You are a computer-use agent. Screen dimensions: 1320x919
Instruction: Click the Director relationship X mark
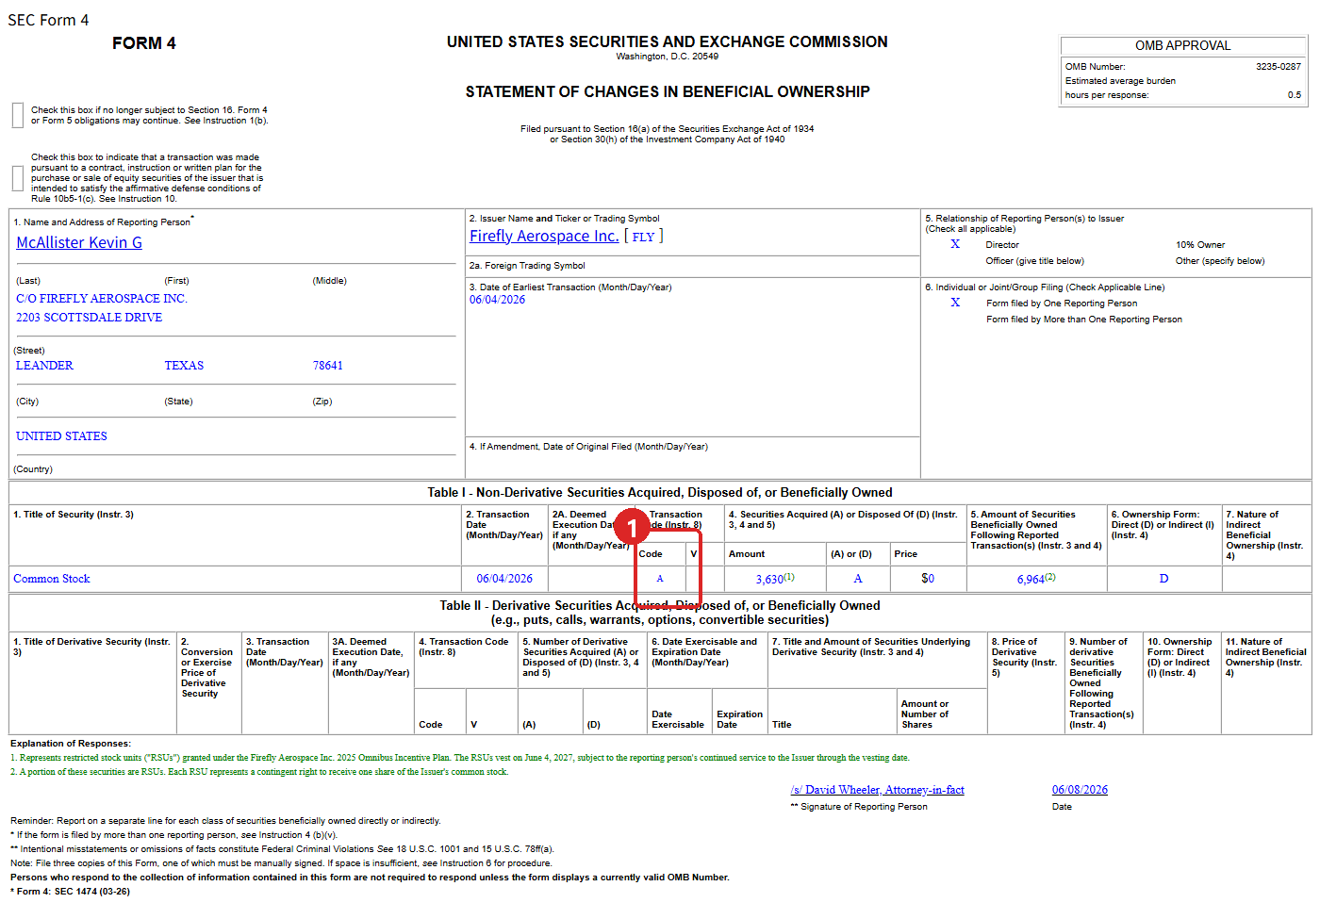(x=955, y=244)
